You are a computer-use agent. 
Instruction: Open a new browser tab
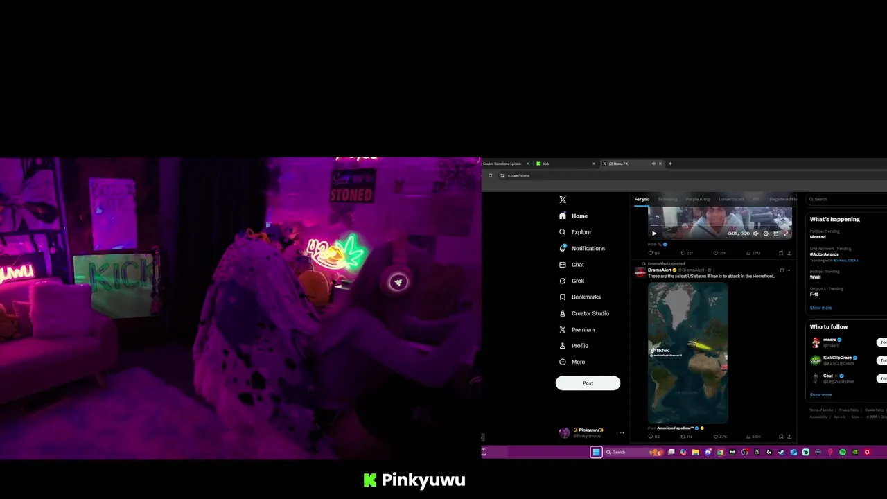coord(670,164)
